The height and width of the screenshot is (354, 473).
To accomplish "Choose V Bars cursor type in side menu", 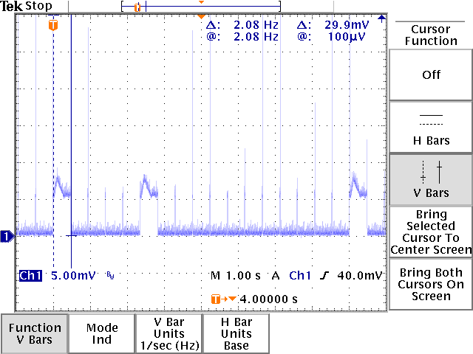I will click(x=431, y=180).
